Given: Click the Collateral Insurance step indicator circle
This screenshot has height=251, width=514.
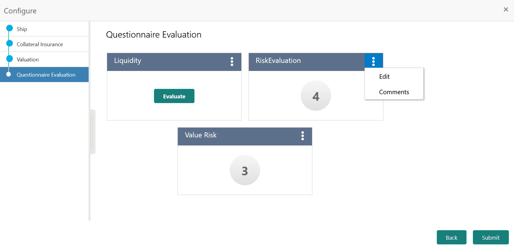Looking at the screenshot, I should [9, 44].
